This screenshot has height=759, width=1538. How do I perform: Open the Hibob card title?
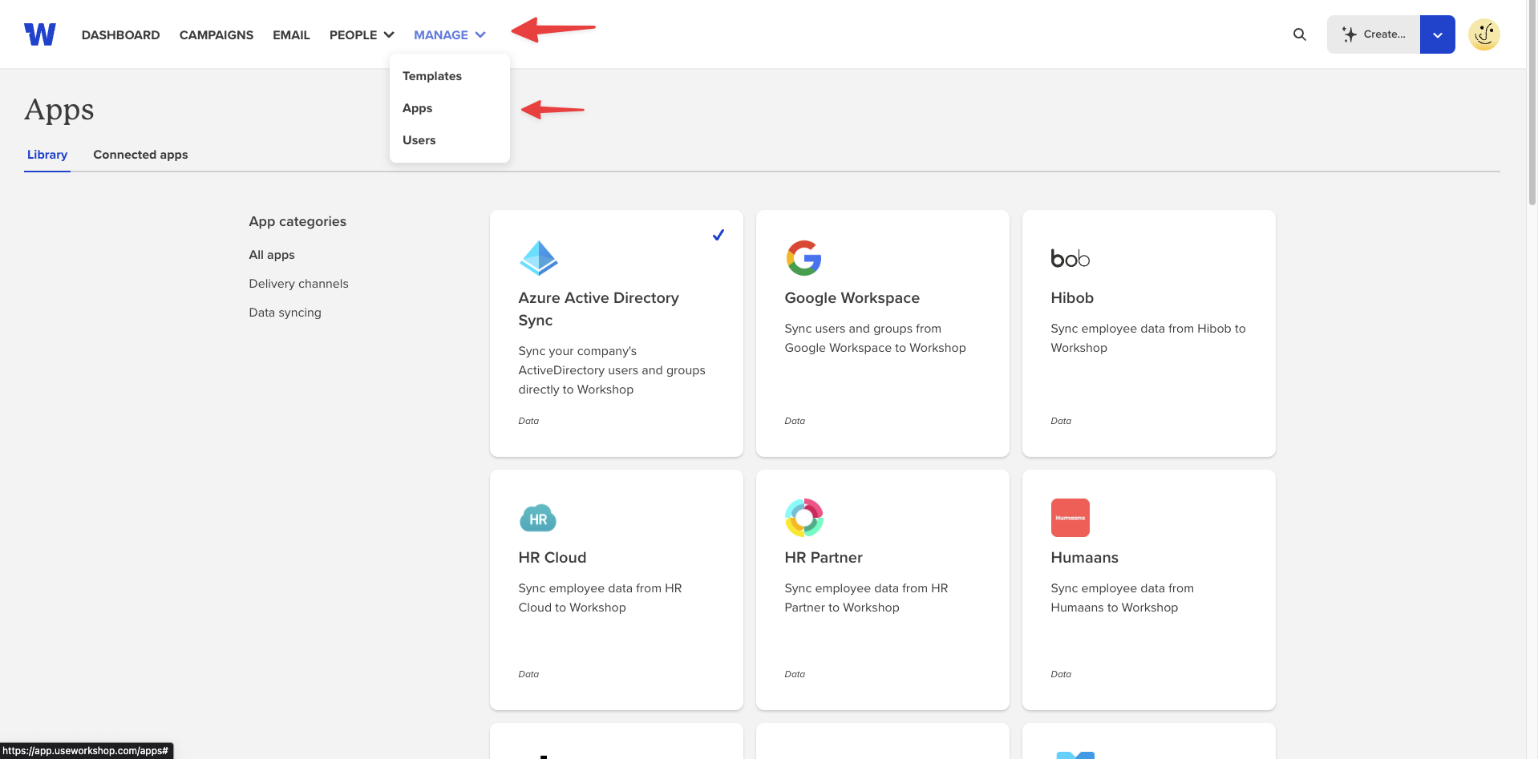[x=1072, y=297]
